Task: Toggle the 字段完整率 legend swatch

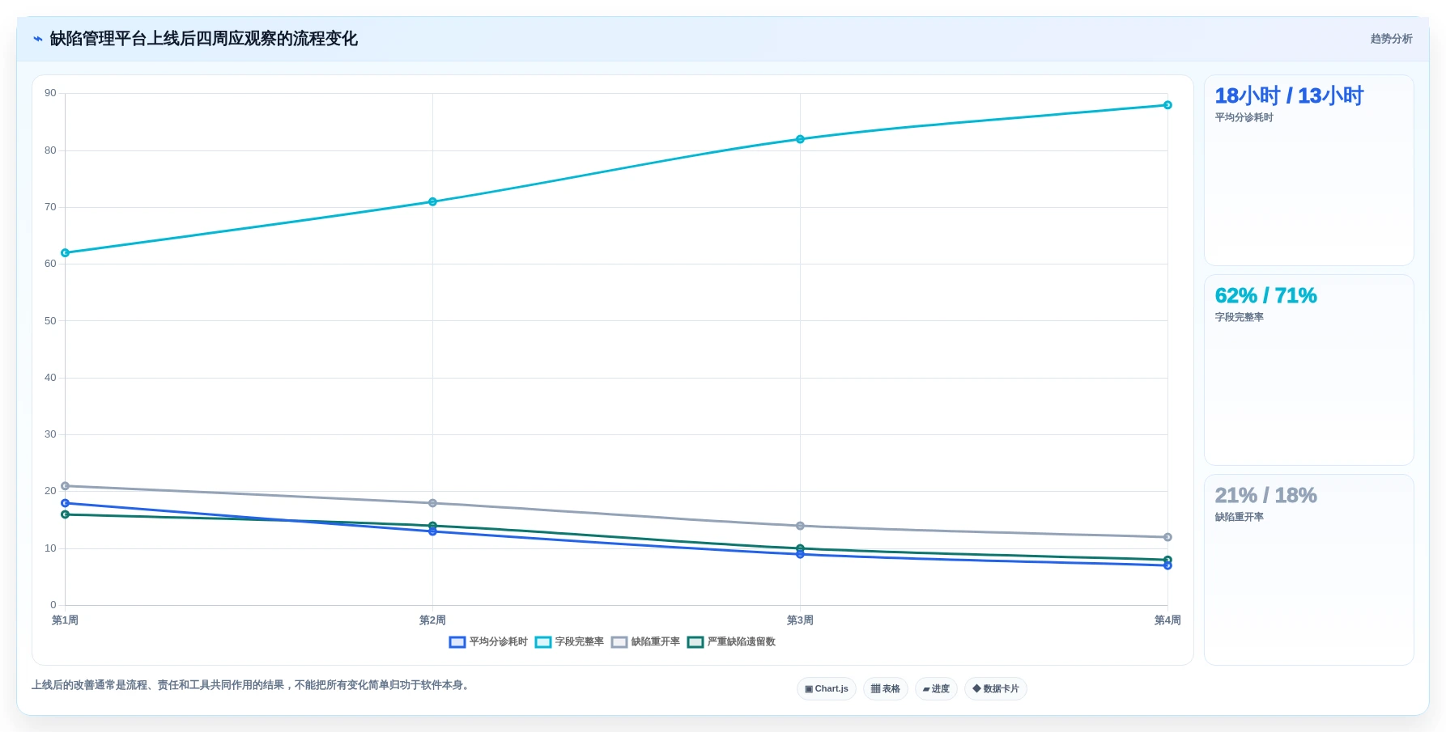Action: click(x=543, y=642)
